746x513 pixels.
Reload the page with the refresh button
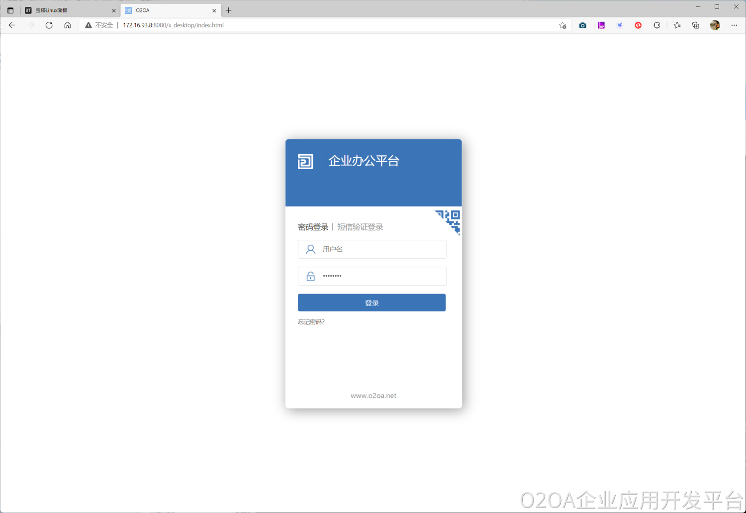(x=49, y=25)
